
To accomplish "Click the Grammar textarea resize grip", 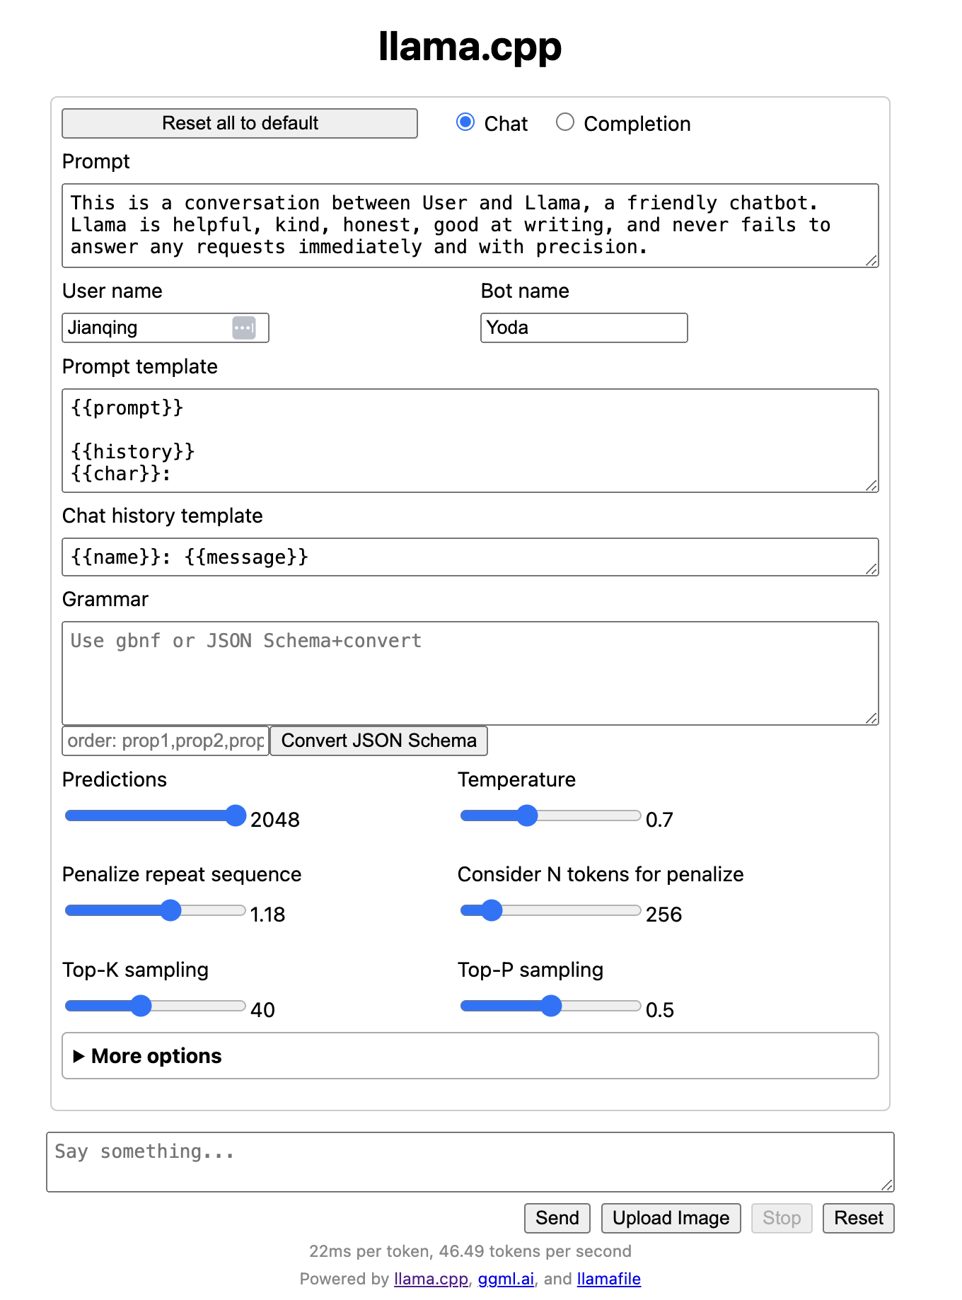I will tap(872, 719).
